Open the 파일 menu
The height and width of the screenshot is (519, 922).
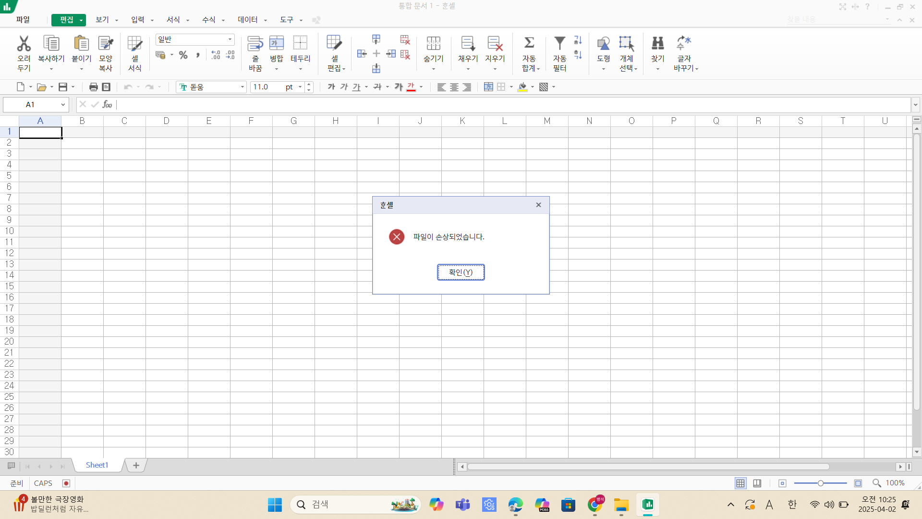click(x=23, y=20)
